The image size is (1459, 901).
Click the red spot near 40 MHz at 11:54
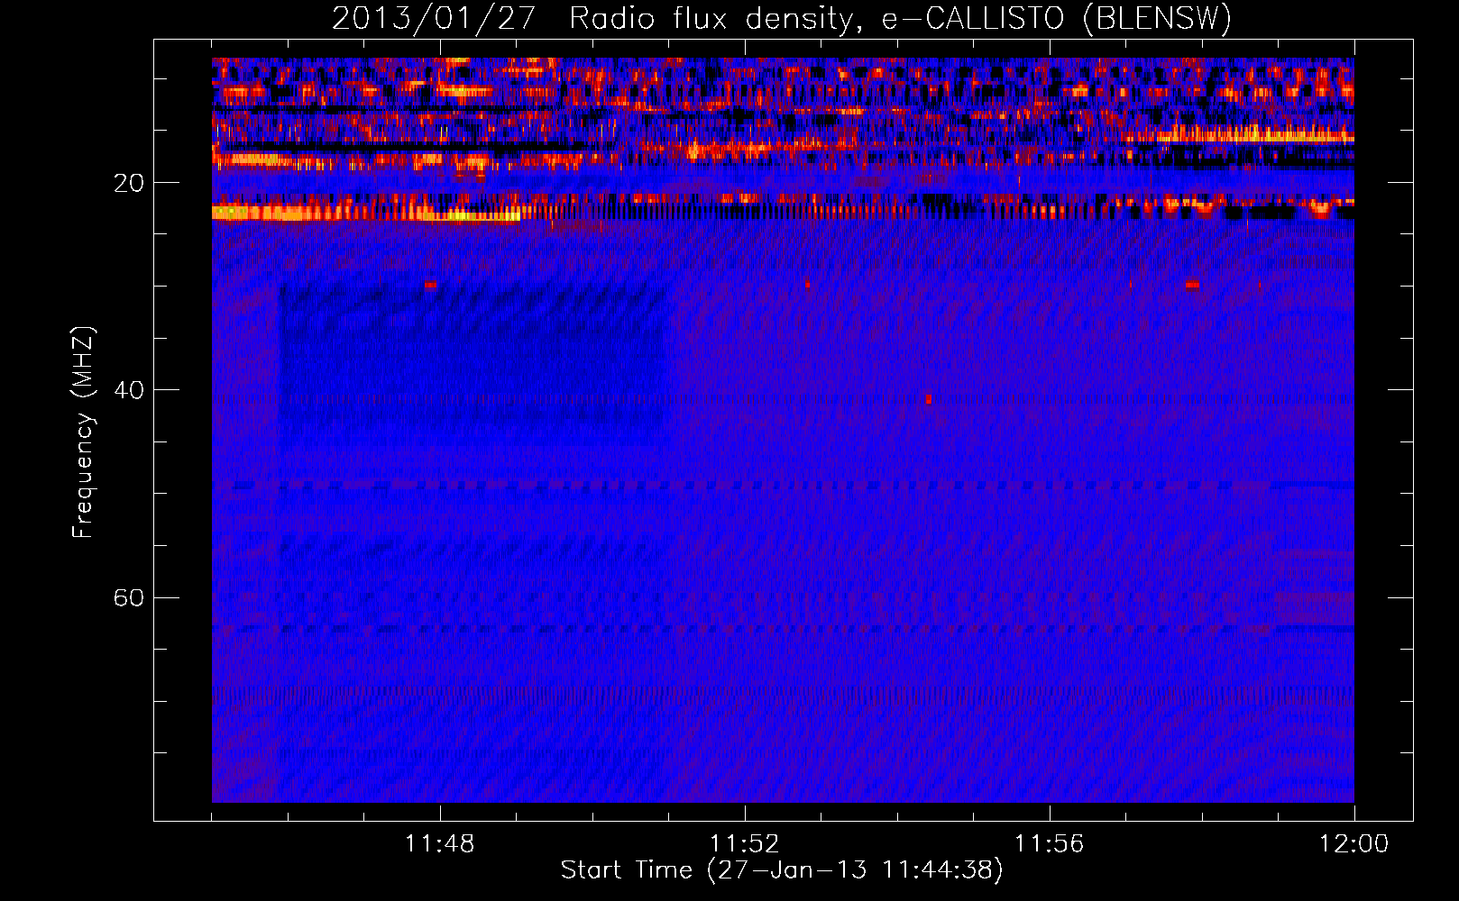pyautogui.click(x=929, y=398)
